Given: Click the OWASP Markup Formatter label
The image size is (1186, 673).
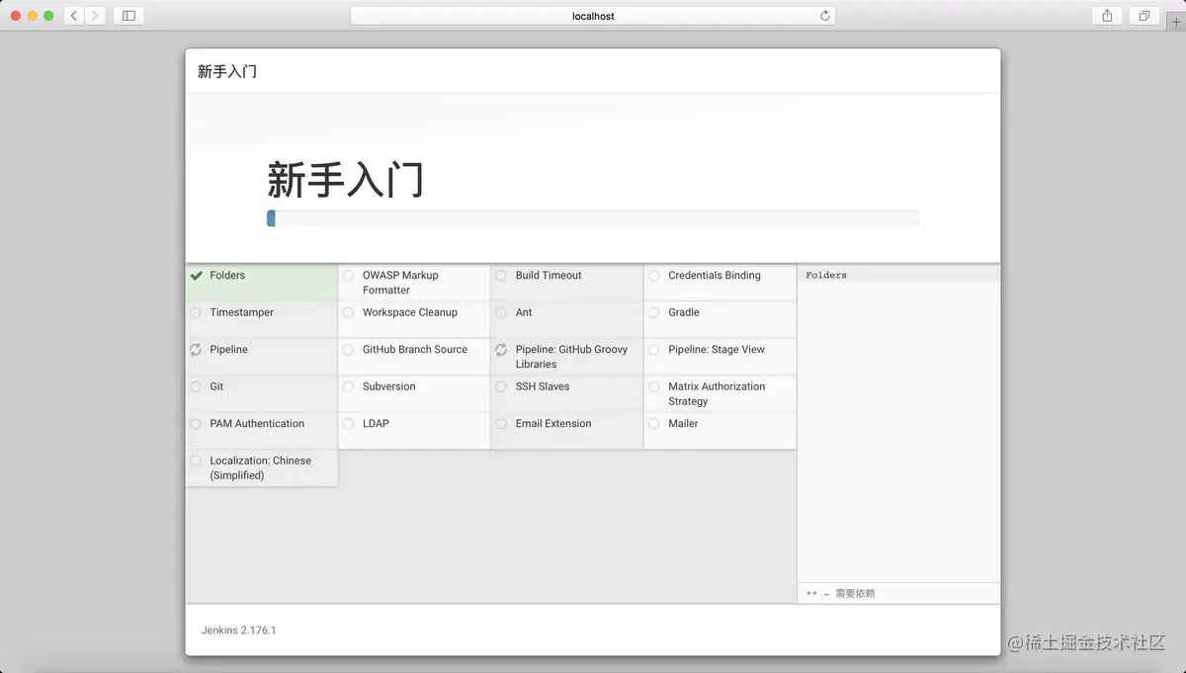Looking at the screenshot, I should point(400,283).
